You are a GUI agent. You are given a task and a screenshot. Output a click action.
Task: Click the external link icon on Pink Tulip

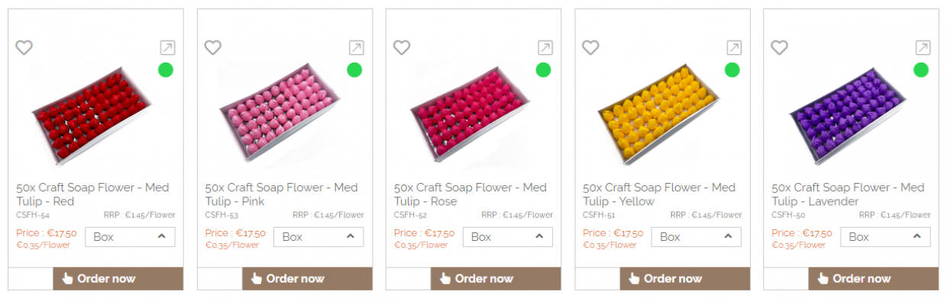pos(356,48)
